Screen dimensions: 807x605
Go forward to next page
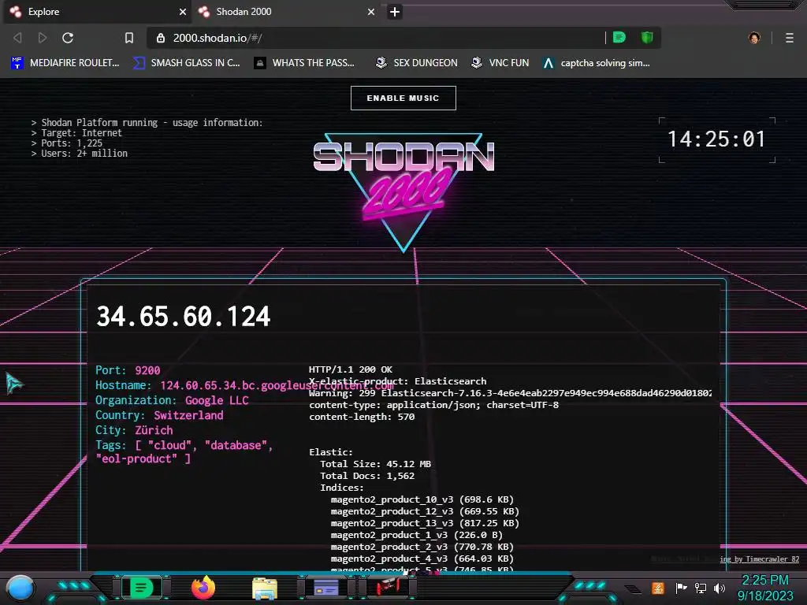[43, 38]
